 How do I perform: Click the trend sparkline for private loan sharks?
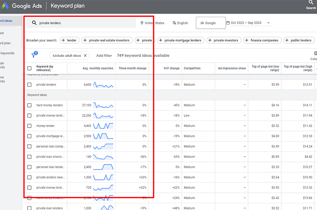point(103,157)
